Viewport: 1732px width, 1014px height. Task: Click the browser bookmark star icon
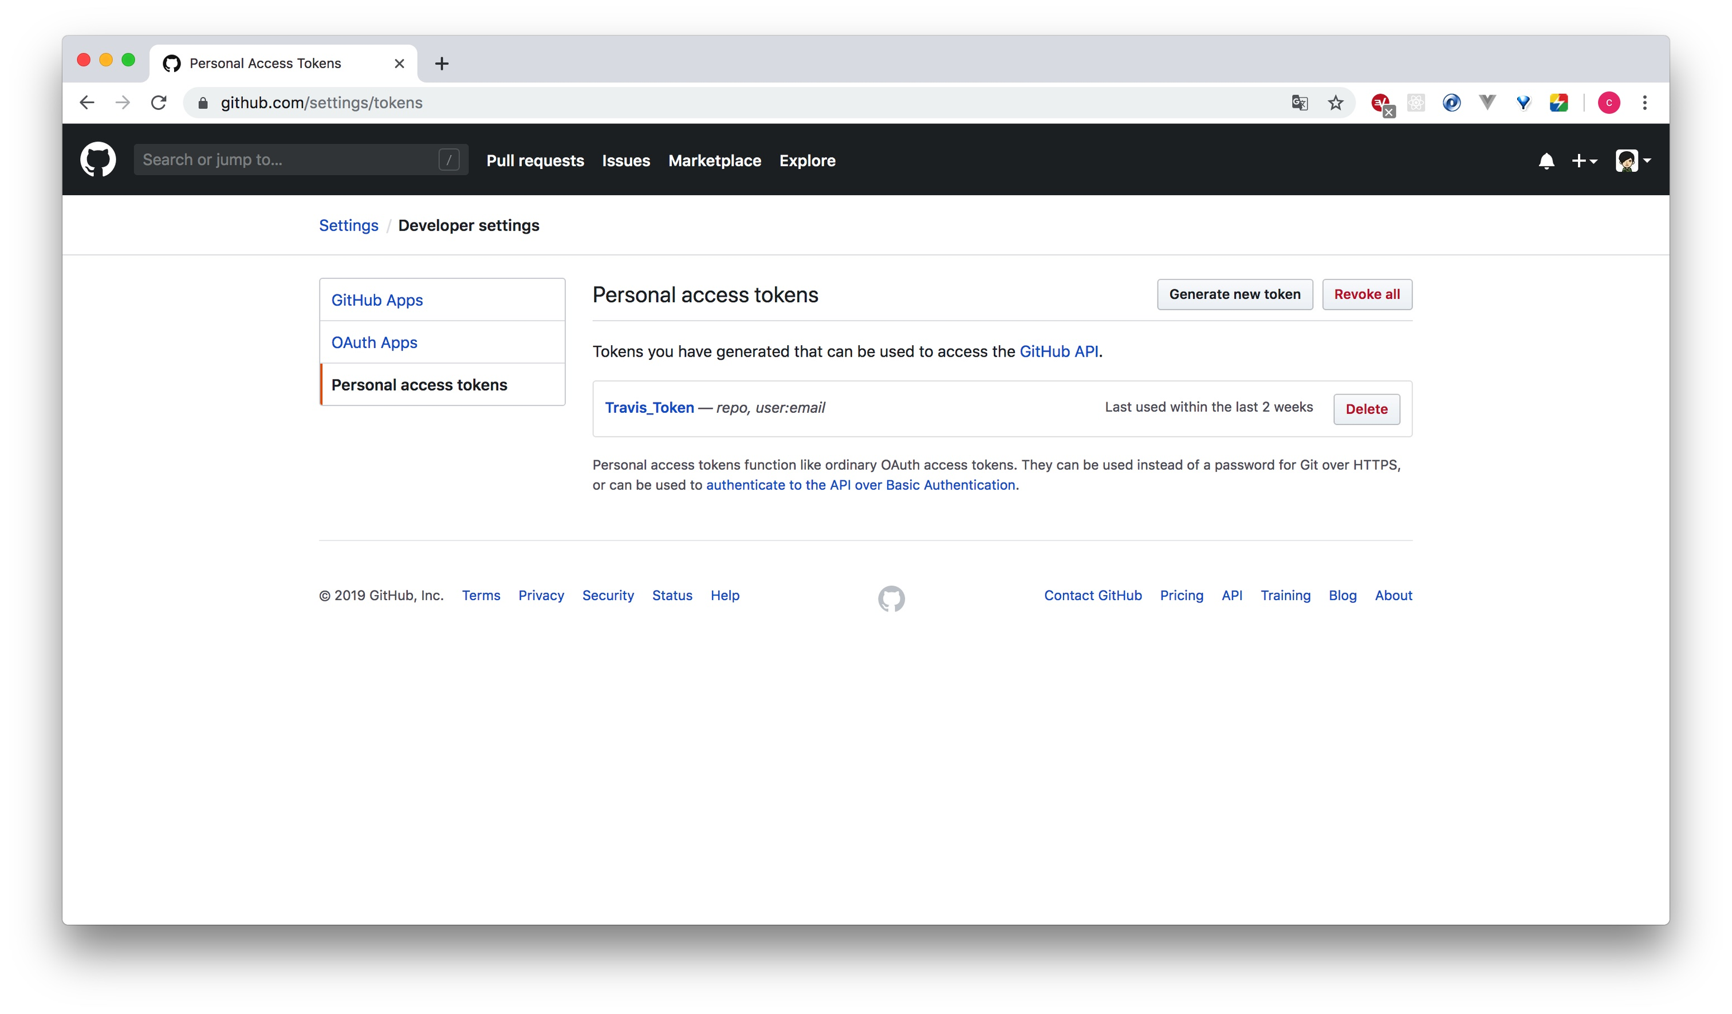click(1337, 101)
